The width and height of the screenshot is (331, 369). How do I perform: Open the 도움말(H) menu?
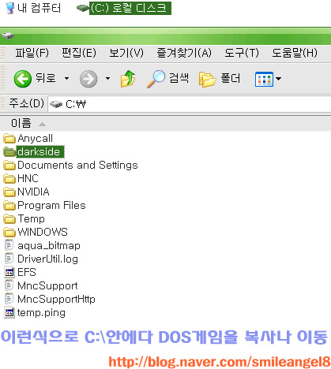(295, 53)
